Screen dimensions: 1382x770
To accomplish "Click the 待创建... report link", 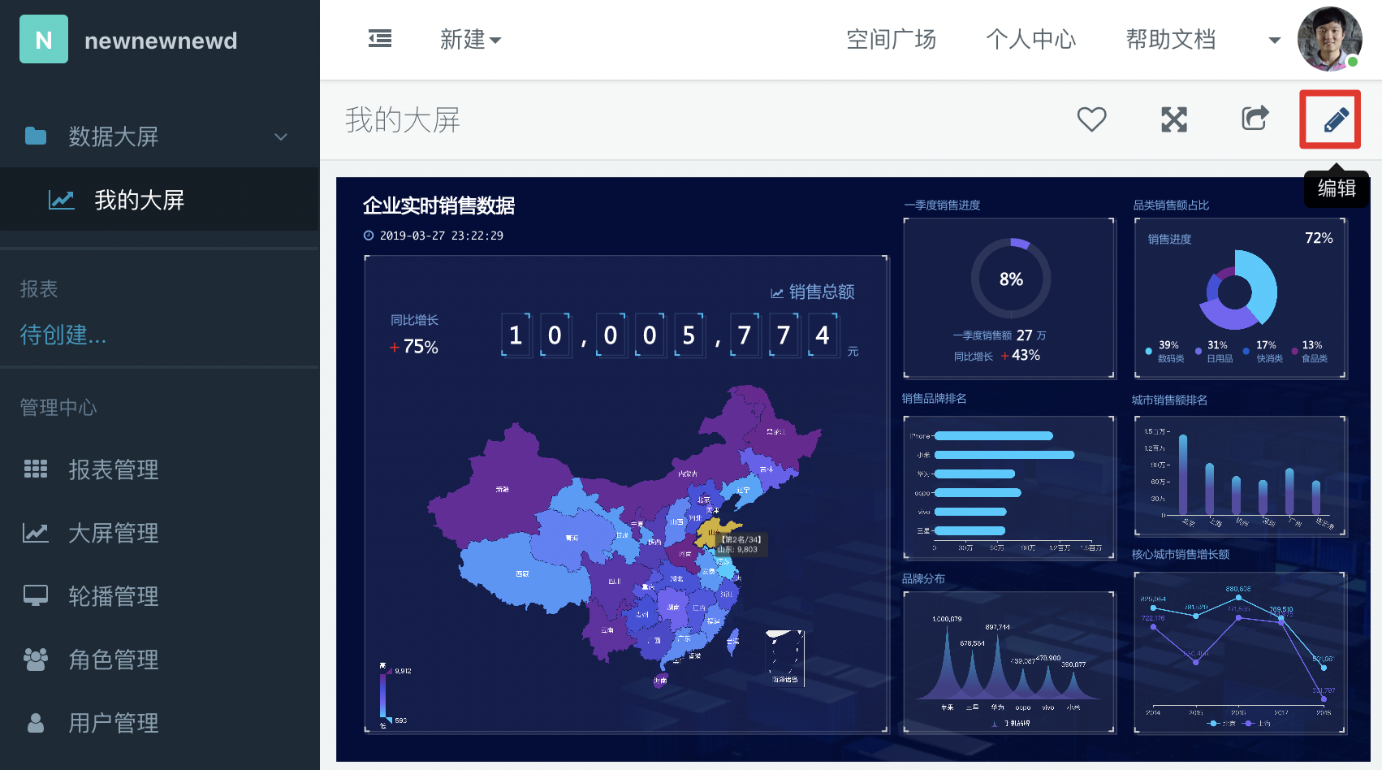I will pos(63,335).
